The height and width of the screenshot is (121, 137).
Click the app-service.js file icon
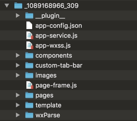(30, 35)
